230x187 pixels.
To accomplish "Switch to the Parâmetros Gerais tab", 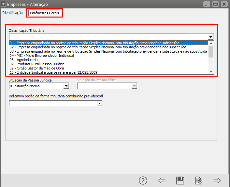I will pos(44,13).
